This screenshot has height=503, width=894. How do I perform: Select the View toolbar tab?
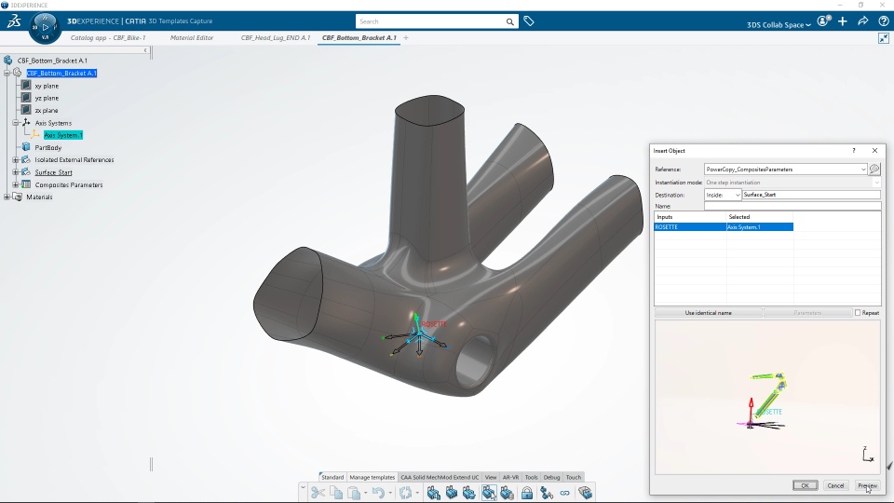(491, 477)
